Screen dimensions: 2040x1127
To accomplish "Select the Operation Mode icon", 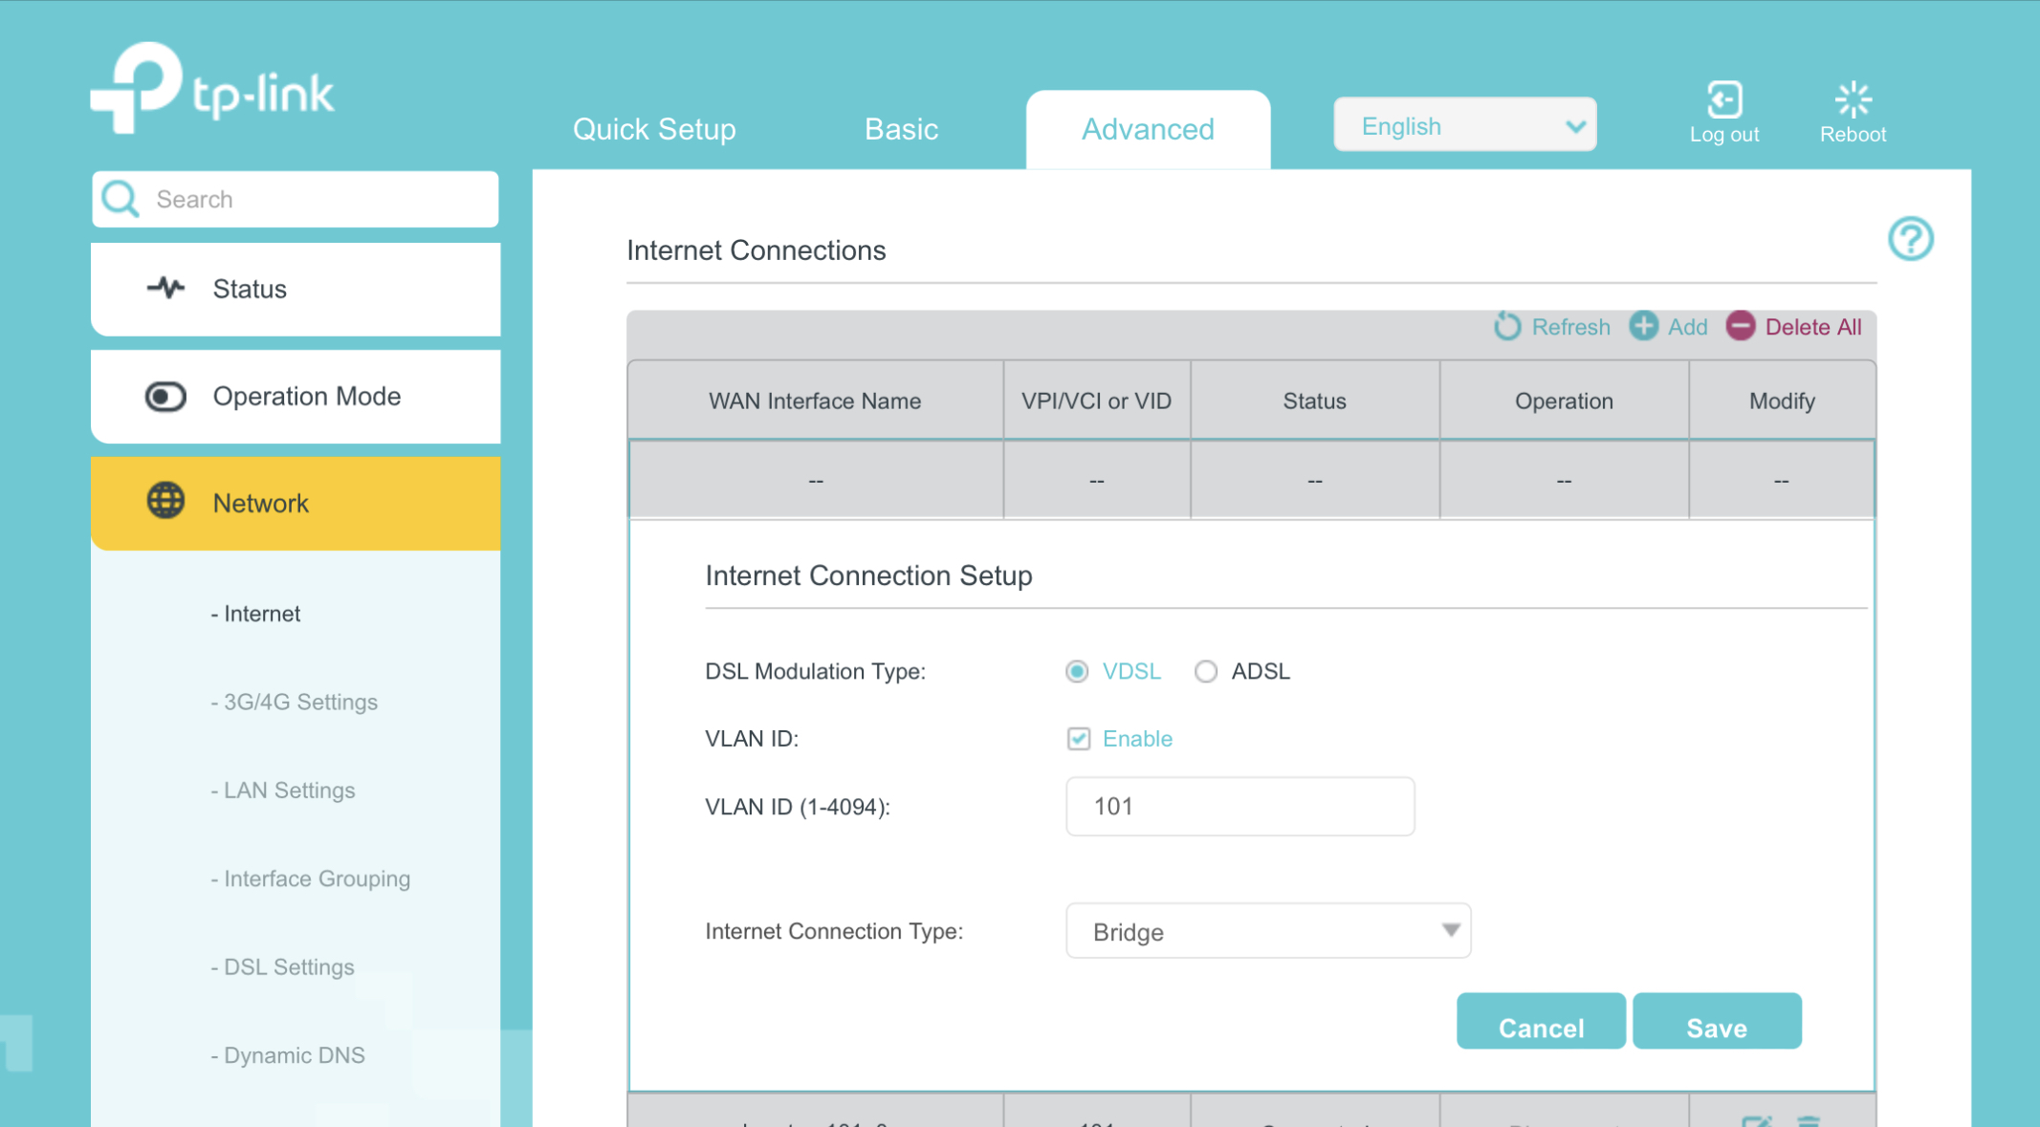I will click(x=165, y=396).
